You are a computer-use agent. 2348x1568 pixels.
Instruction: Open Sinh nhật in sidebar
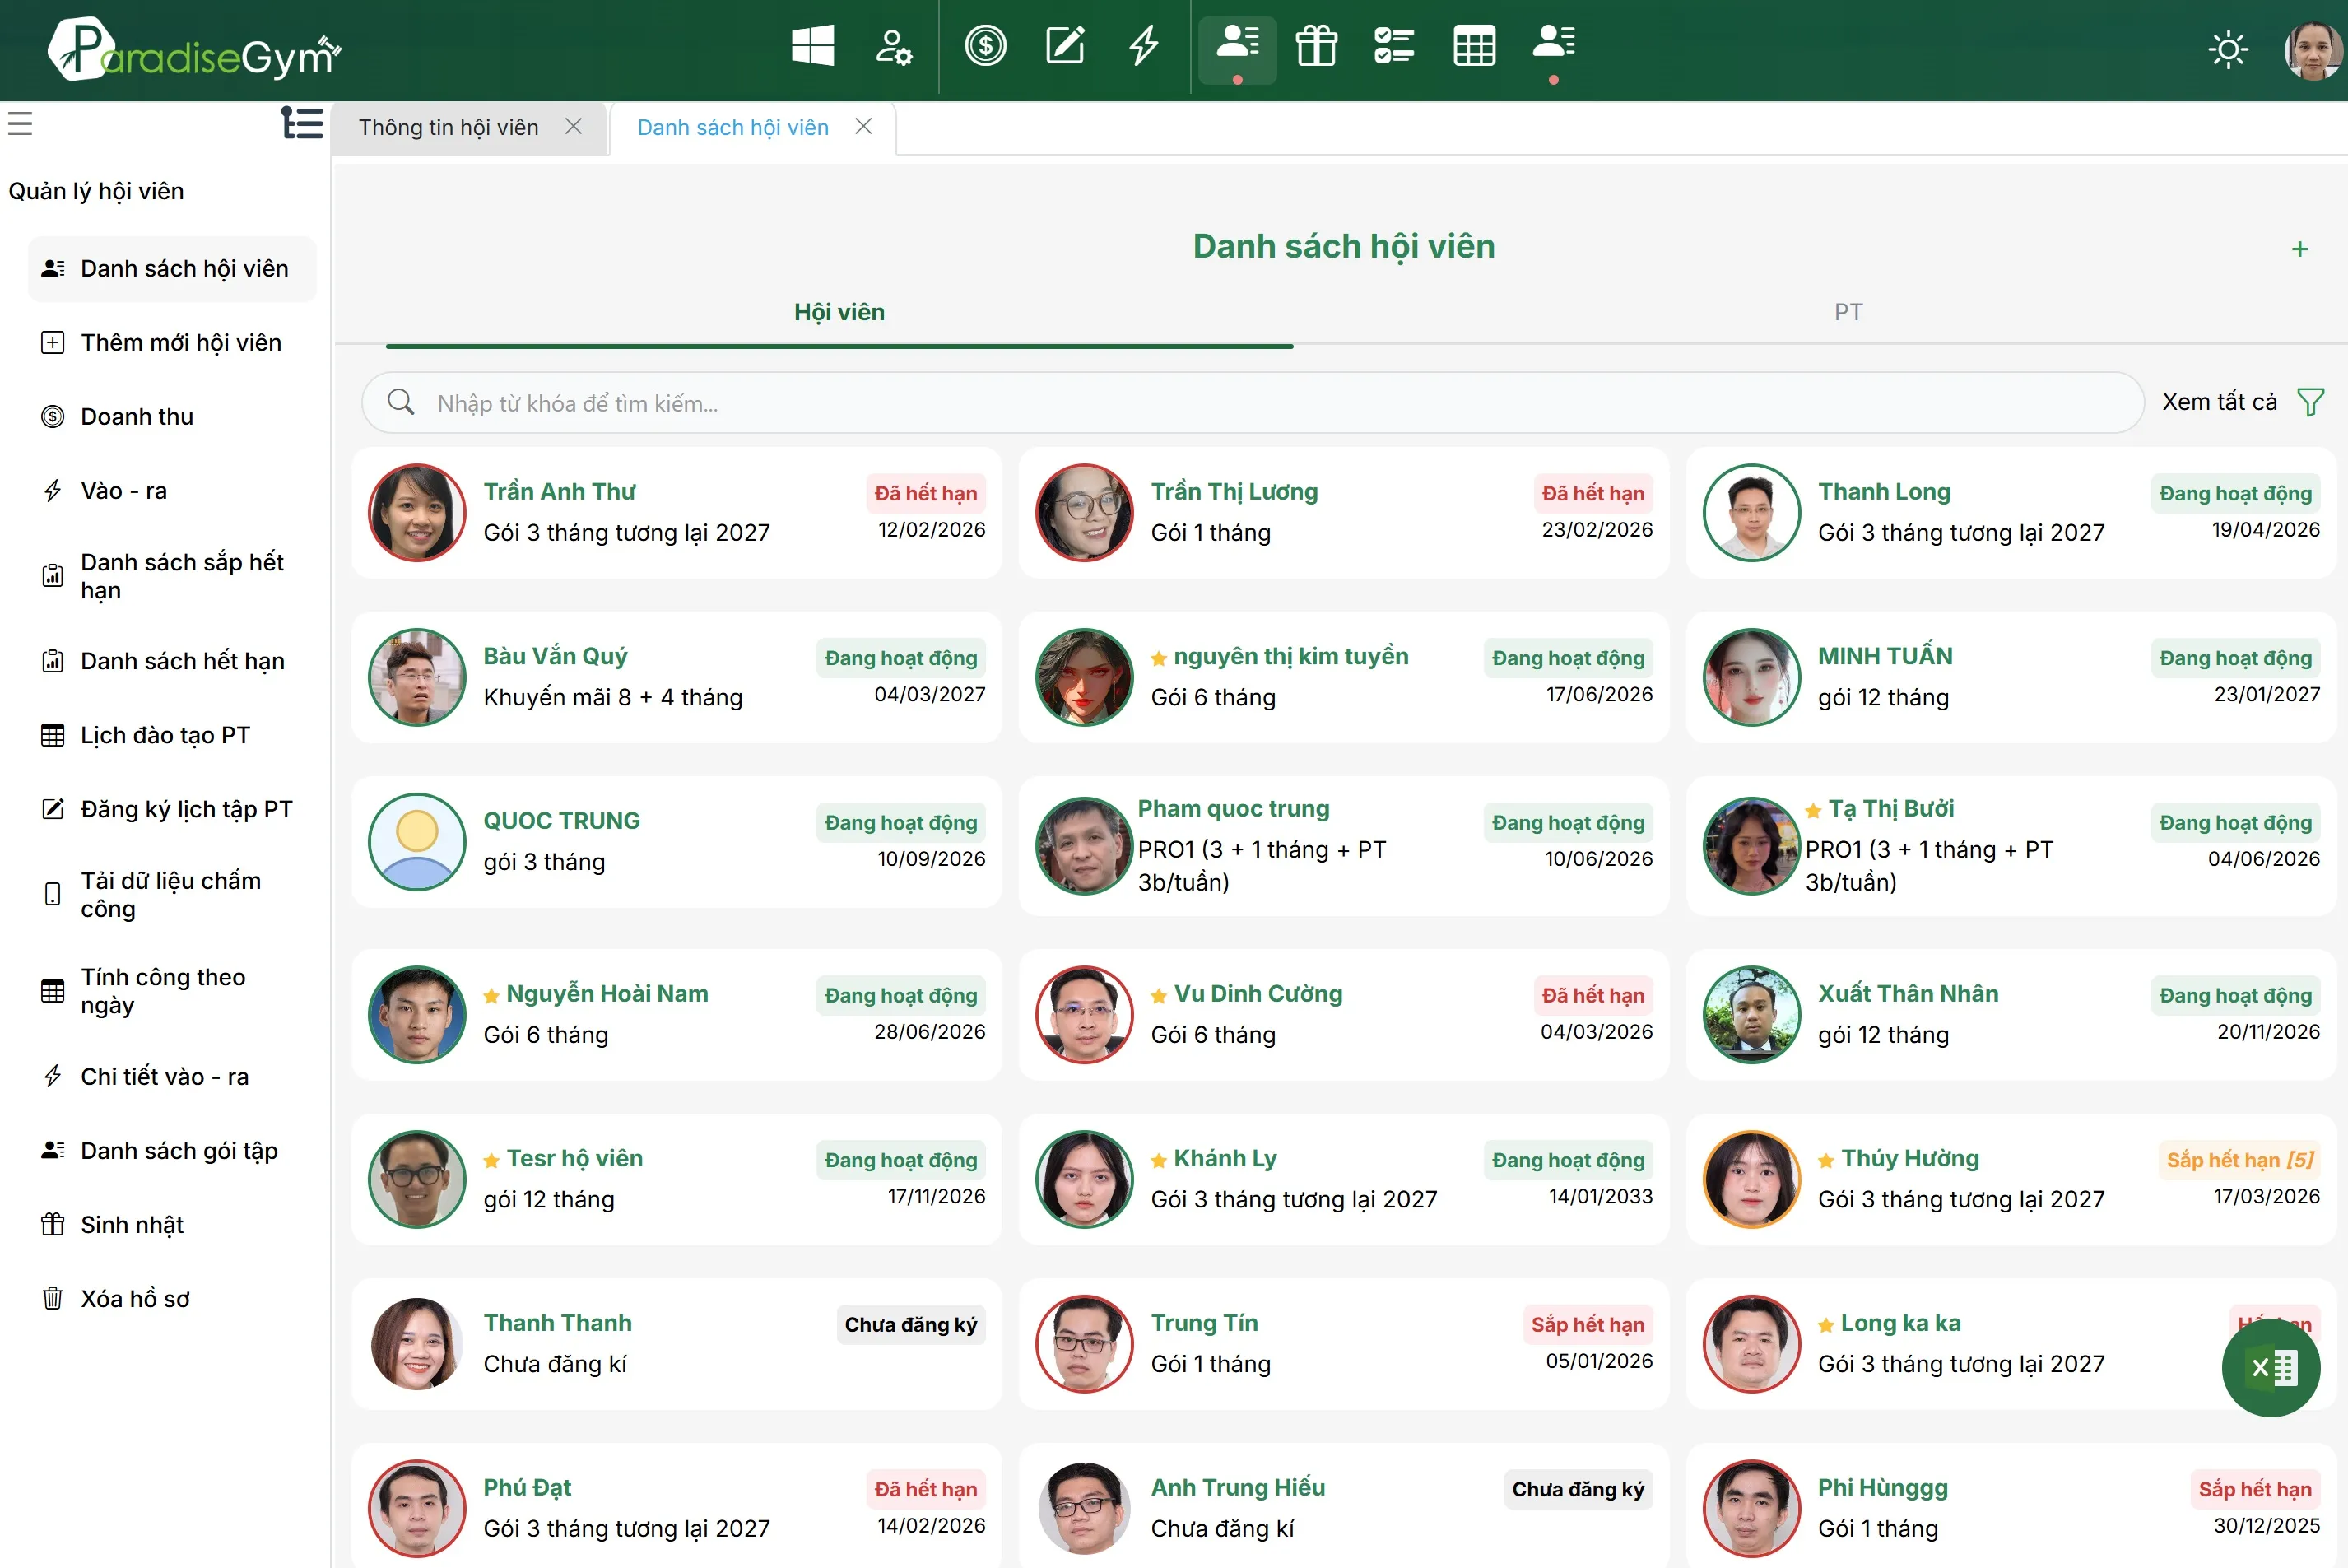coord(172,1225)
